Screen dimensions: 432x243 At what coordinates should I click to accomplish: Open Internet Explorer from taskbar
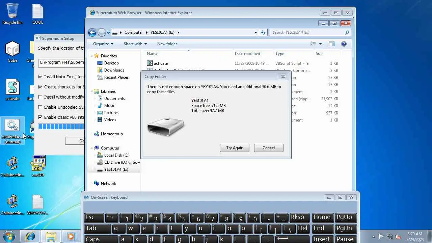coord(30,236)
